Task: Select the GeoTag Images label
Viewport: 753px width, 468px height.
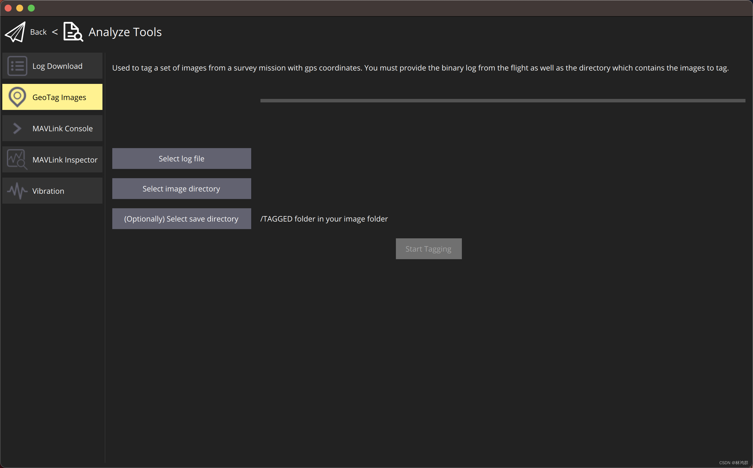Action: click(59, 97)
